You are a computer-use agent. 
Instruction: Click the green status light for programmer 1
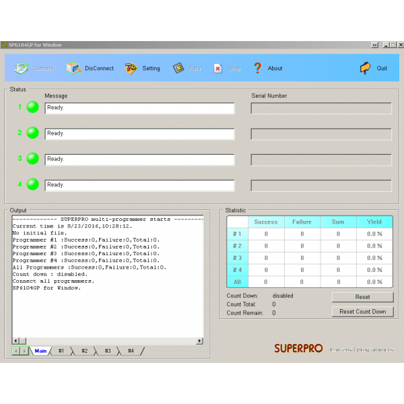point(32,108)
